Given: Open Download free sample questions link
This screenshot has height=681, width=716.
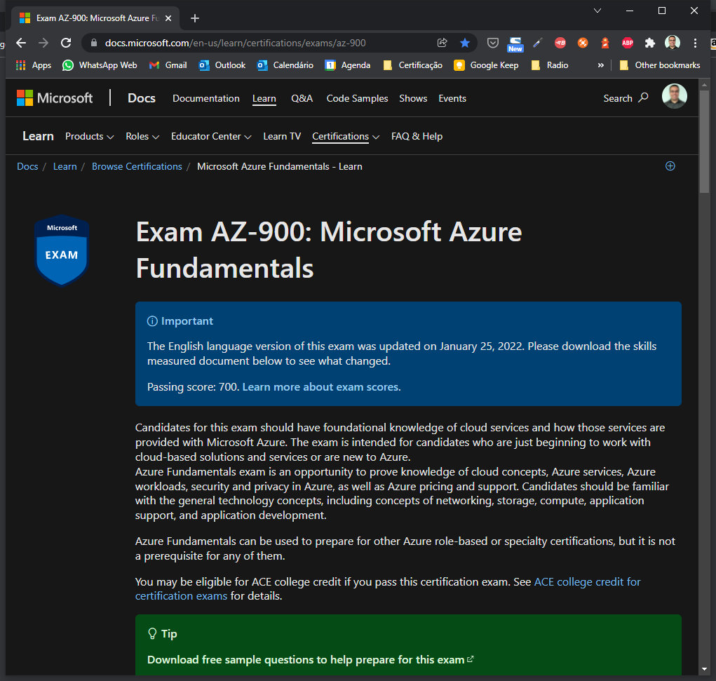Looking at the screenshot, I should point(311,659).
